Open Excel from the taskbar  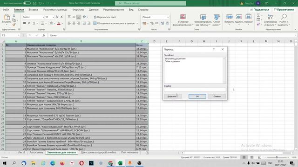pos(120,163)
